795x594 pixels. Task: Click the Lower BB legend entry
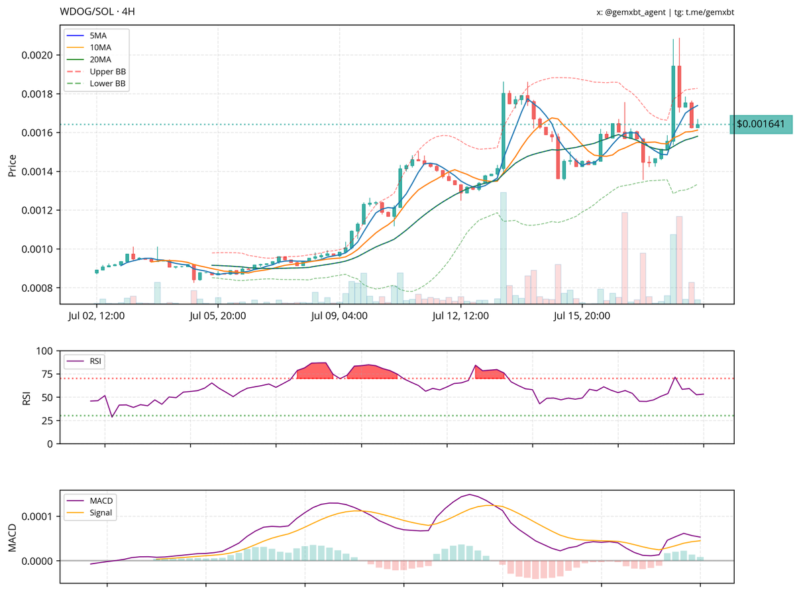pyautogui.click(x=96, y=84)
